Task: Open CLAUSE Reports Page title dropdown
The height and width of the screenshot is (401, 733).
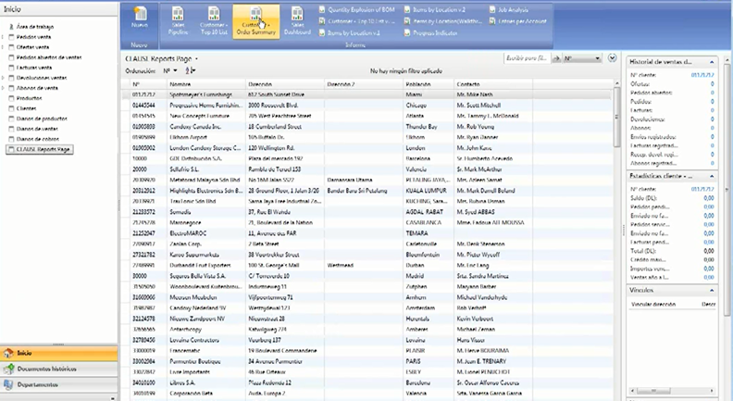Action: click(196, 59)
